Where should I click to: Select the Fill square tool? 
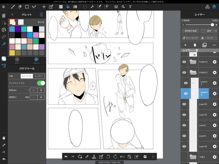(61, 7)
